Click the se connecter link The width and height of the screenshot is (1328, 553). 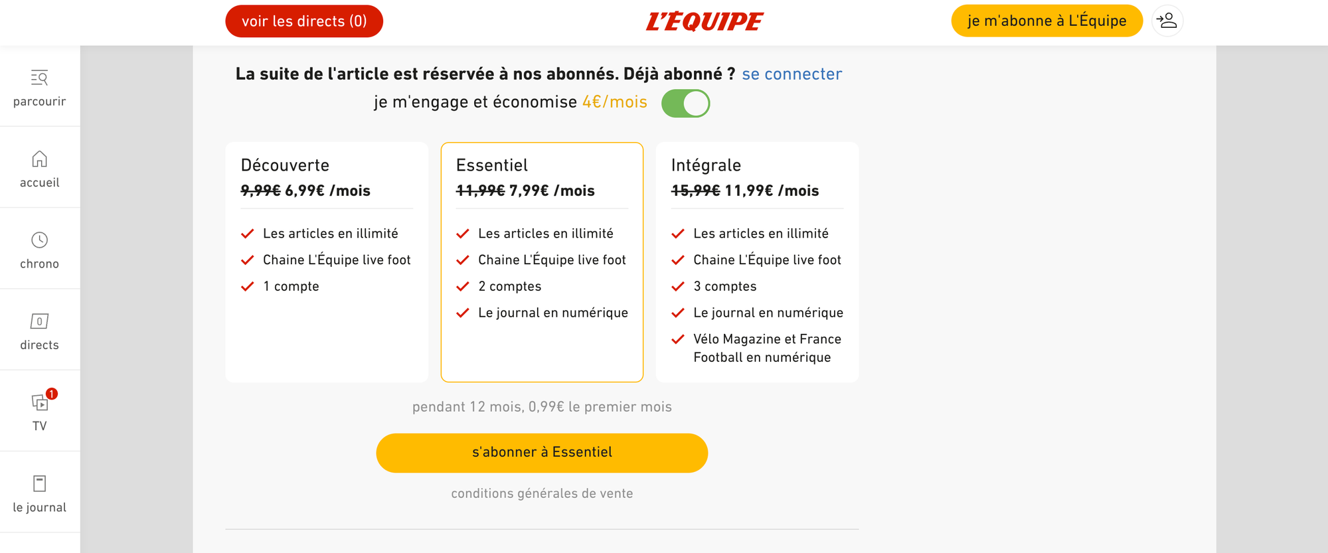pos(791,74)
